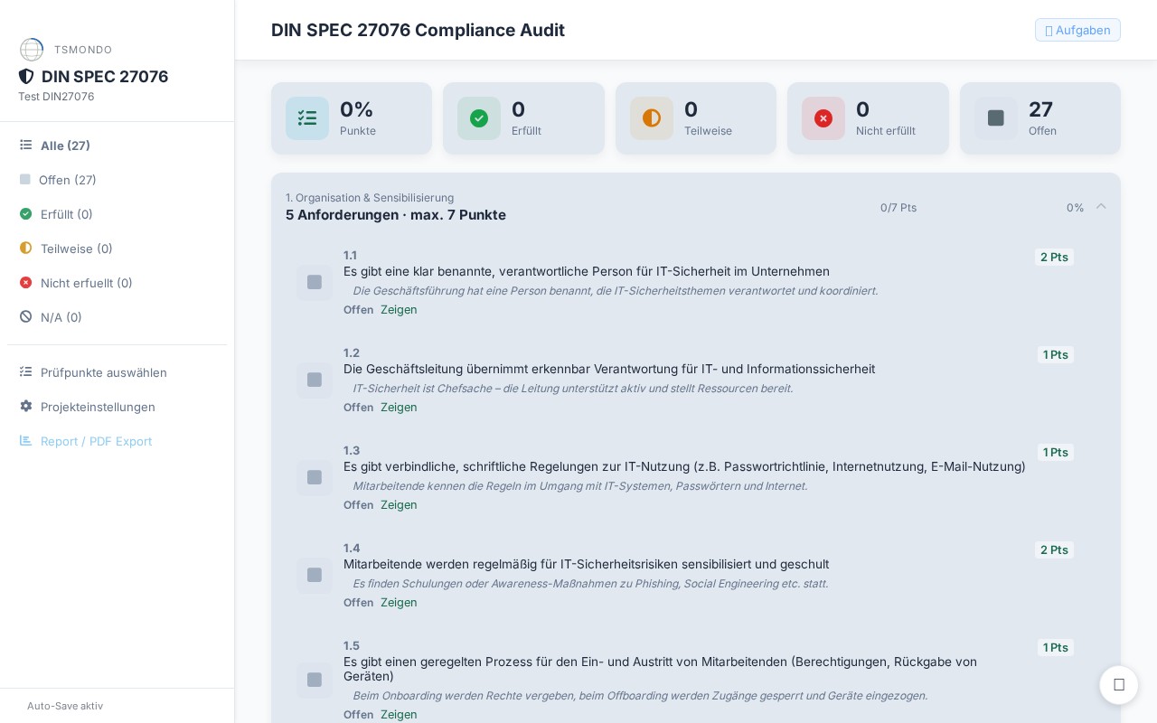Click the section '0%' progress value
Image resolution: width=1157 pixels, height=723 pixels.
1075,208
